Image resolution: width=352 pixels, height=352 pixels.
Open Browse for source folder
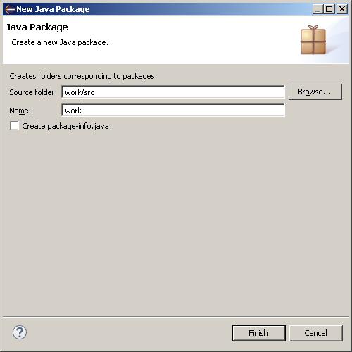[315, 92]
